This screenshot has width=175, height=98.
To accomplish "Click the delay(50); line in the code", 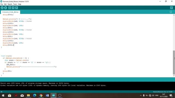I will pos(7,71).
